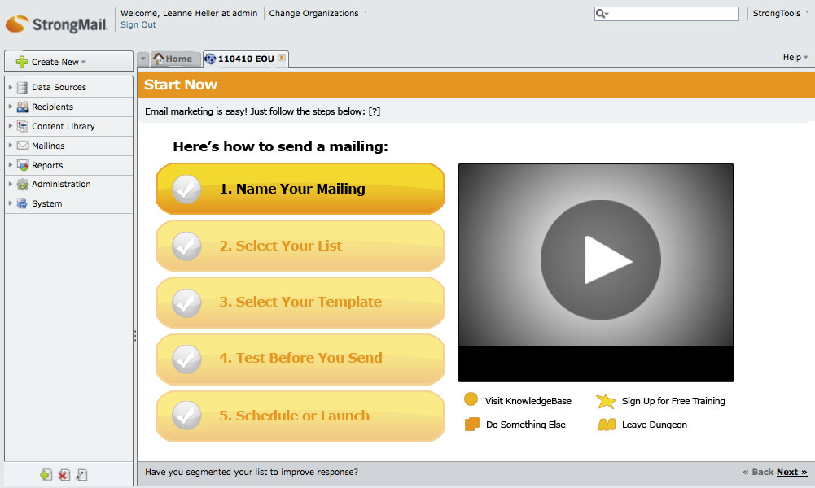The width and height of the screenshot is (815, 488).
Task: Click the sidebar splitter handle
Action: click(135, 336)
